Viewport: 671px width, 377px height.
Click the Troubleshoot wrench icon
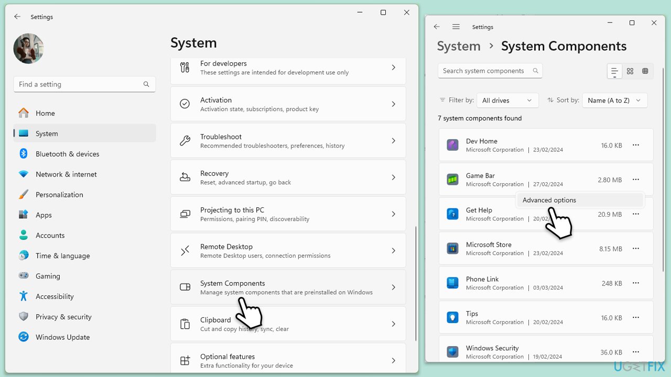[x=185, y=141]
